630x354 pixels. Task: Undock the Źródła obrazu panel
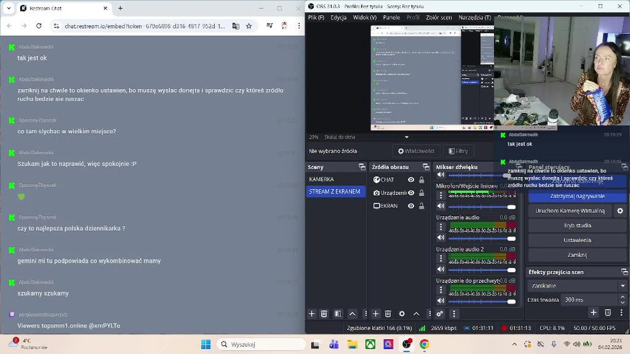(426, 167)
